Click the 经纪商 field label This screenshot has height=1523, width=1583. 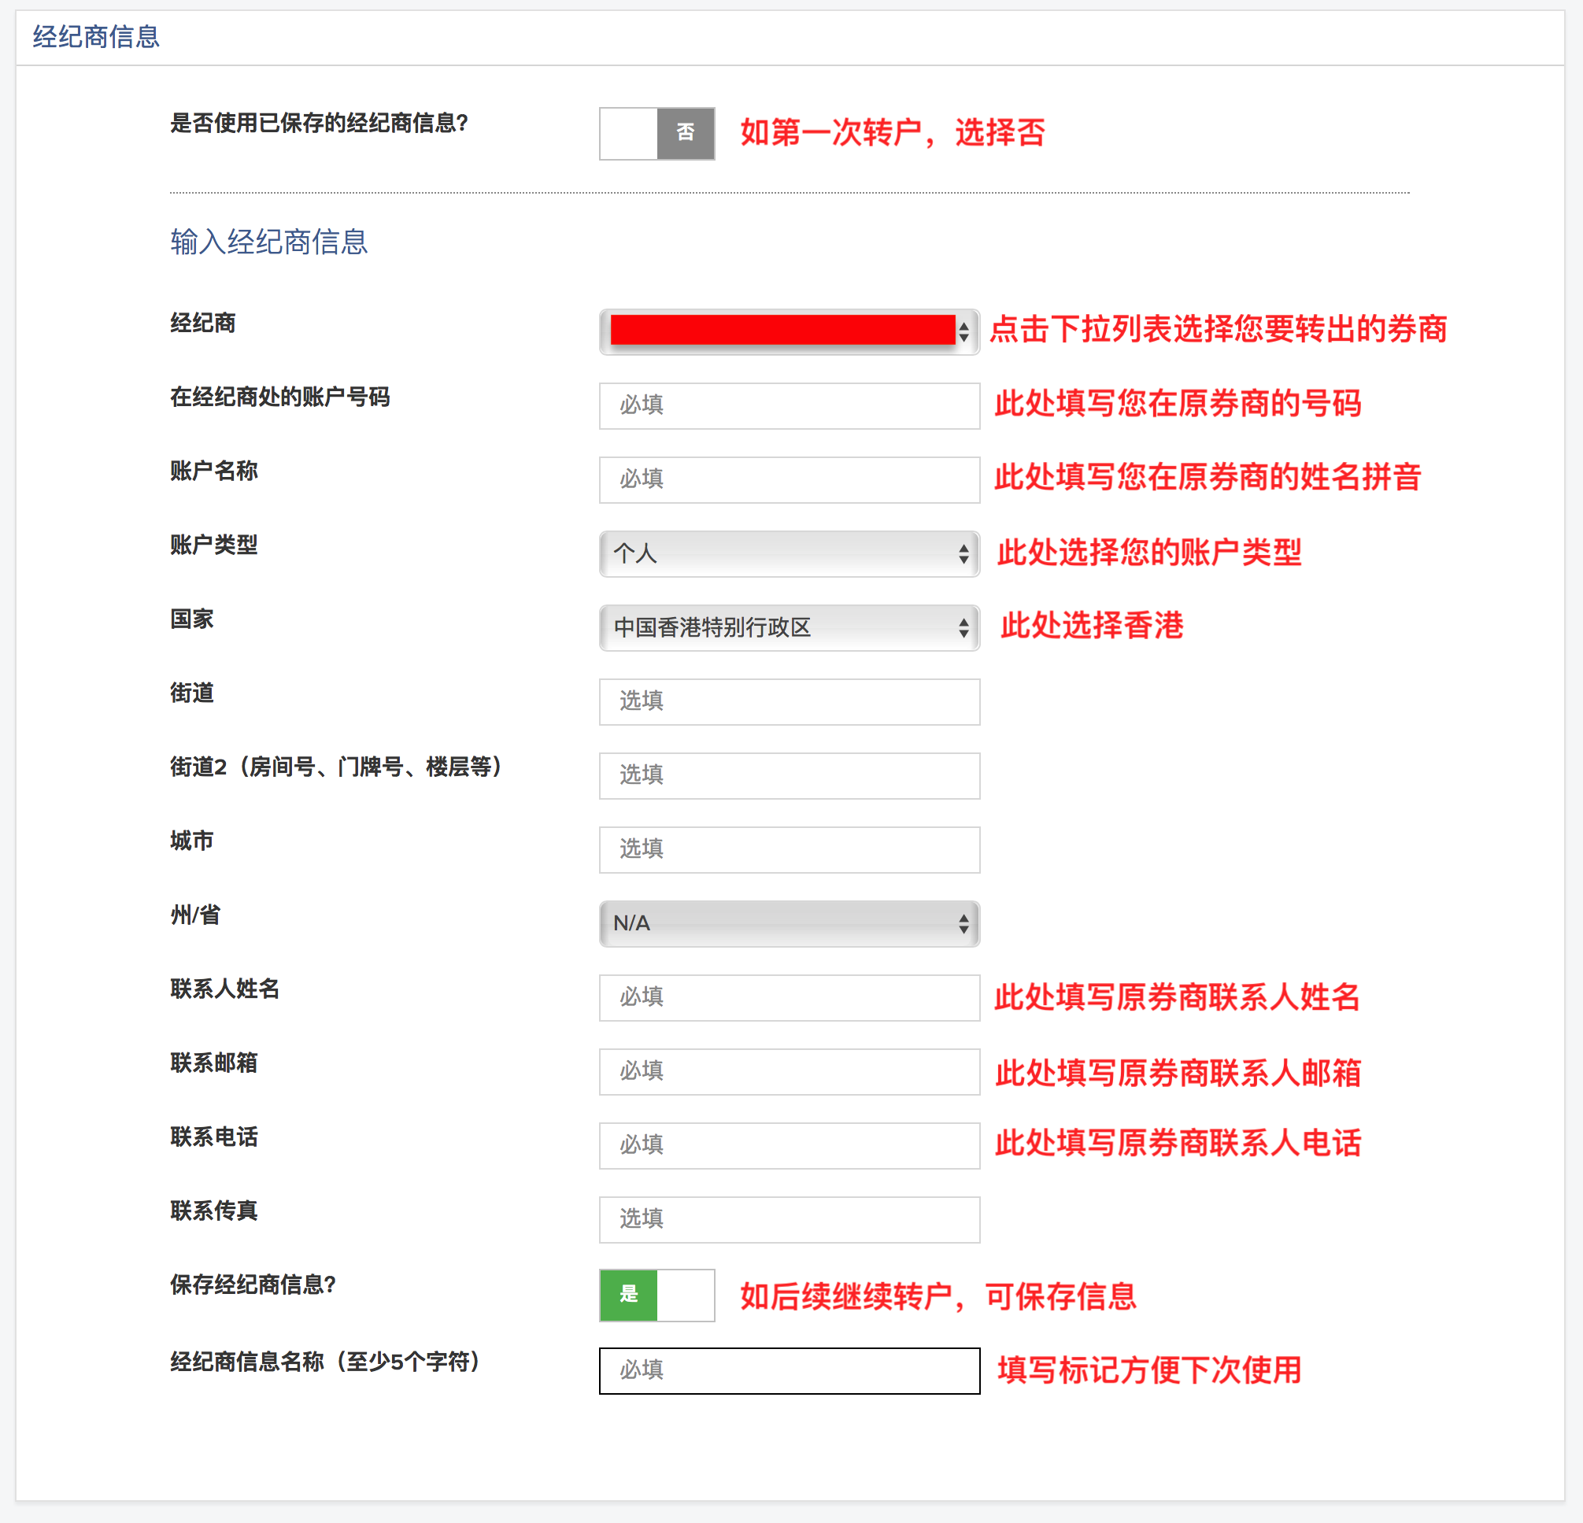click(203, 323)
